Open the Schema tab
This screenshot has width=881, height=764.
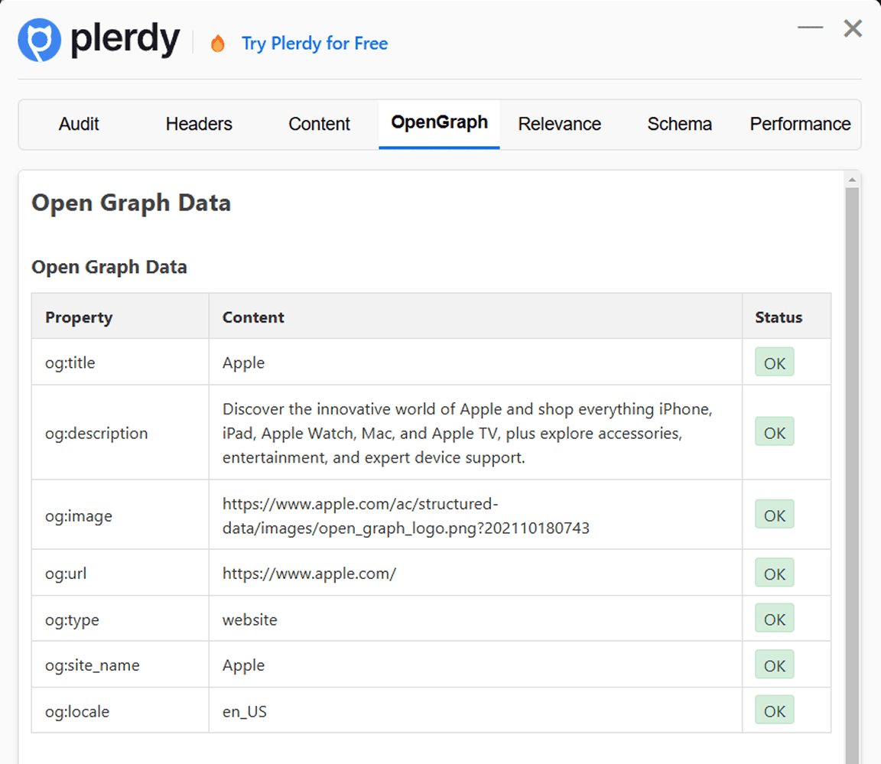[679, 124]
